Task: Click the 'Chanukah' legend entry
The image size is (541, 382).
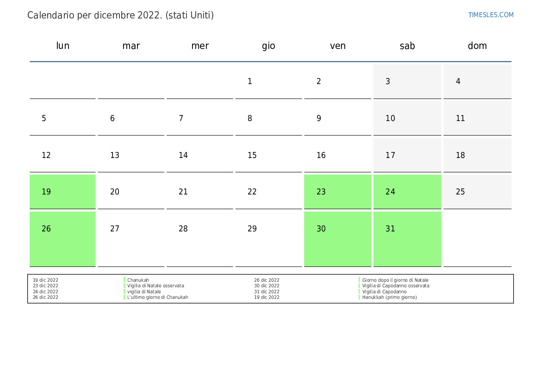Action: [138, 280]
